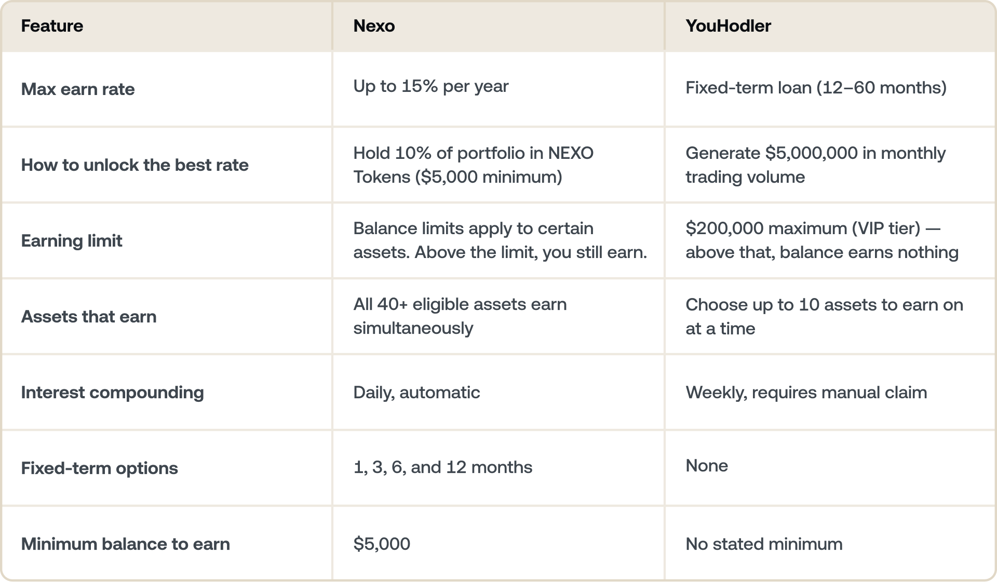The height and width of the screenshot is (582, 997).
Task: Click the '$200,000 maximum (VIP tier)' cell
Action: [x=822, y=240]
